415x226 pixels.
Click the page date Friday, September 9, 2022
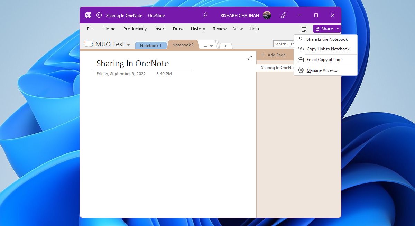click(121, 74)
